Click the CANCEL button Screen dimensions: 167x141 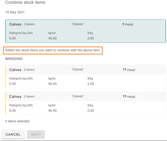tap(13, 134)
